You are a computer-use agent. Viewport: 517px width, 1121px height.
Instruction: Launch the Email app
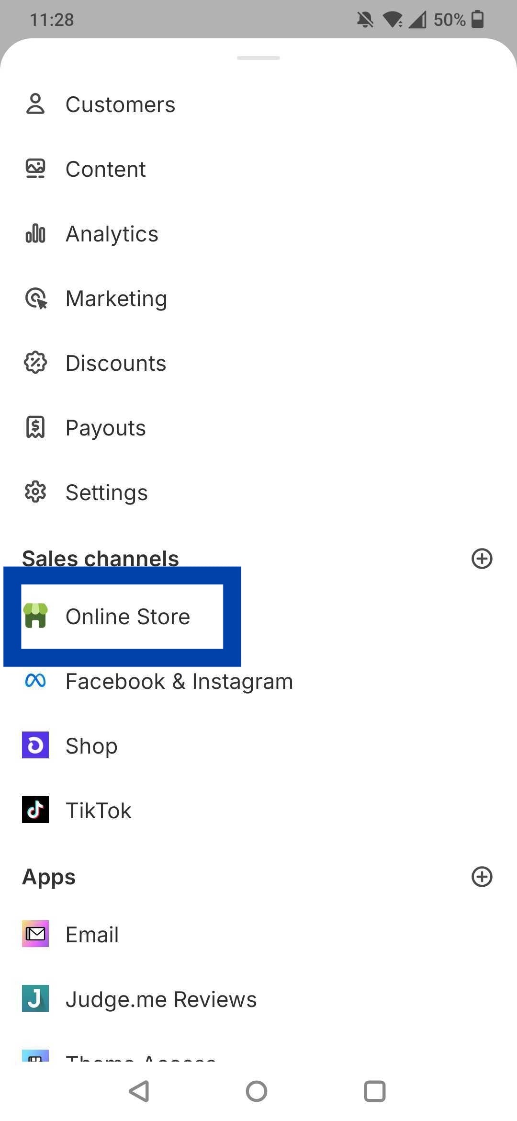click(92, 935)
